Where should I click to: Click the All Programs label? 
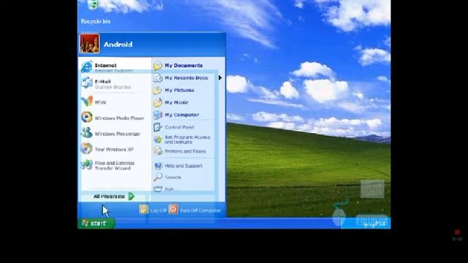[x=109, y=197]
